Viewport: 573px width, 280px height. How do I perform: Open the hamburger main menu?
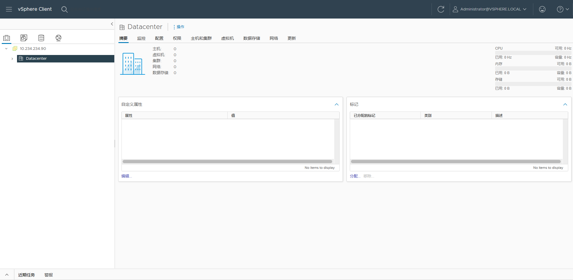click(x=9, y=9)
